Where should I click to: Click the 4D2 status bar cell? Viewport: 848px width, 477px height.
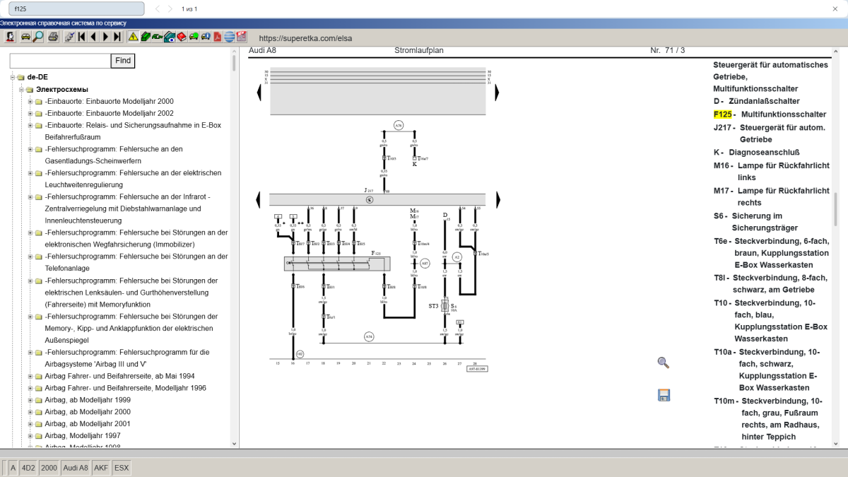(x=28, y=468)
